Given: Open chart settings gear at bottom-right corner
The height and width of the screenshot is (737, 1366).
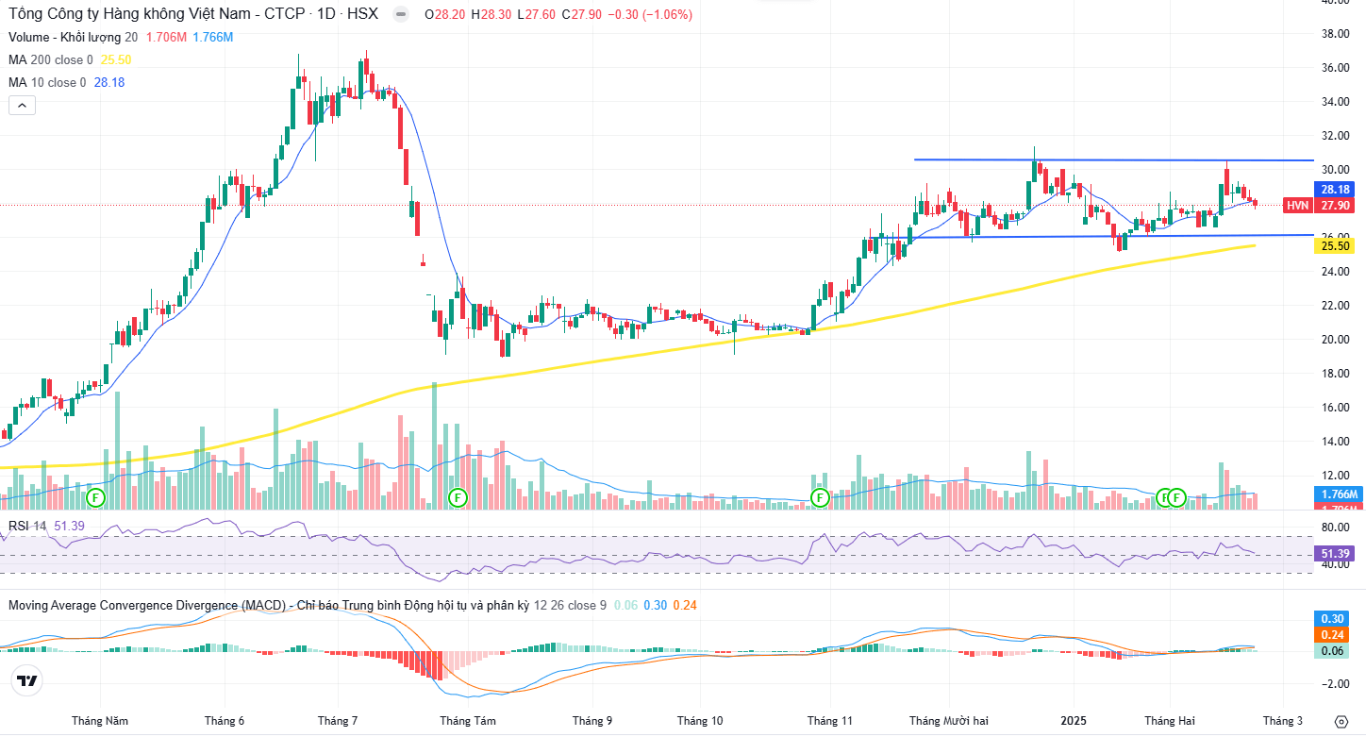Looking at the screenshot, I should point(1341,721).
